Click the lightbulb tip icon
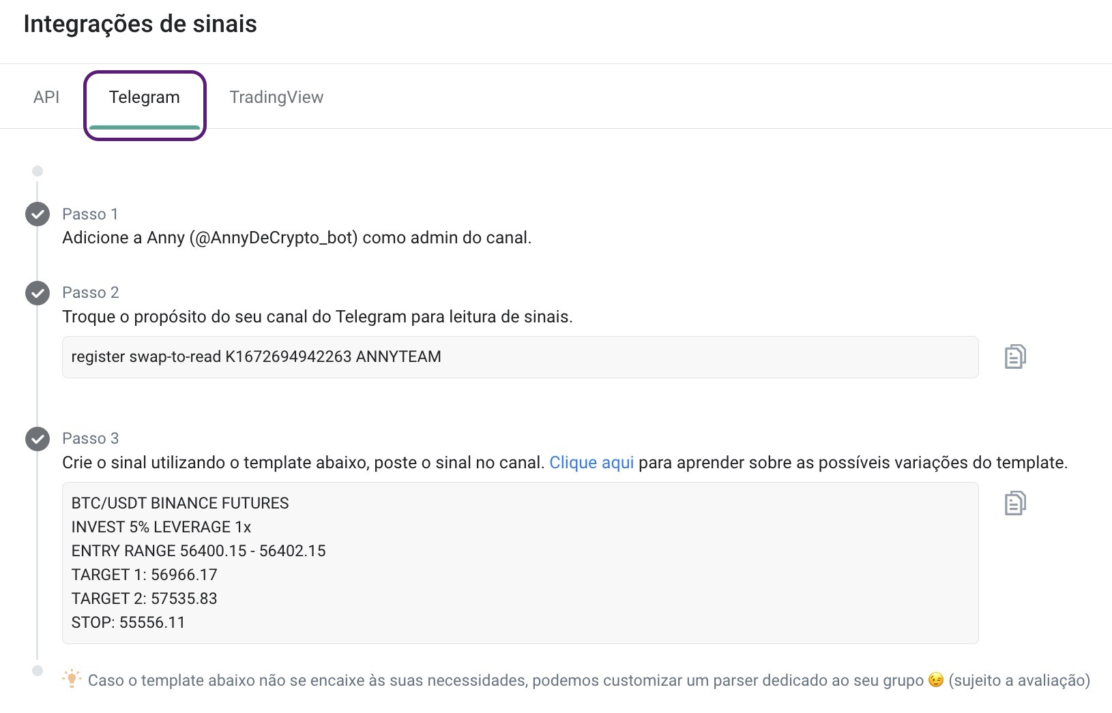This screenshot has width=1112, height=713. point(72,679)
